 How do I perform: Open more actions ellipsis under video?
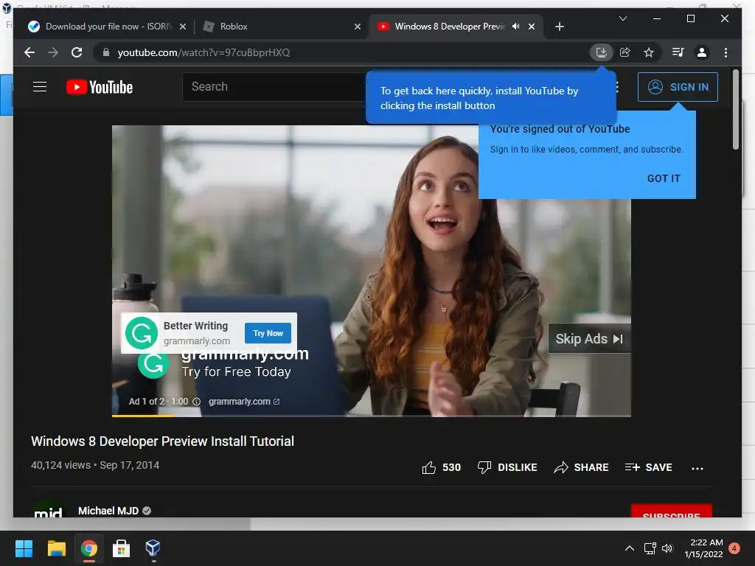pos(697,468)
